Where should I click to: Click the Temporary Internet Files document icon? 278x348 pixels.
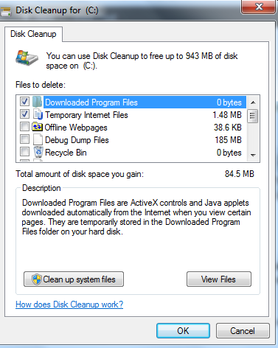(x=38, y=114)
